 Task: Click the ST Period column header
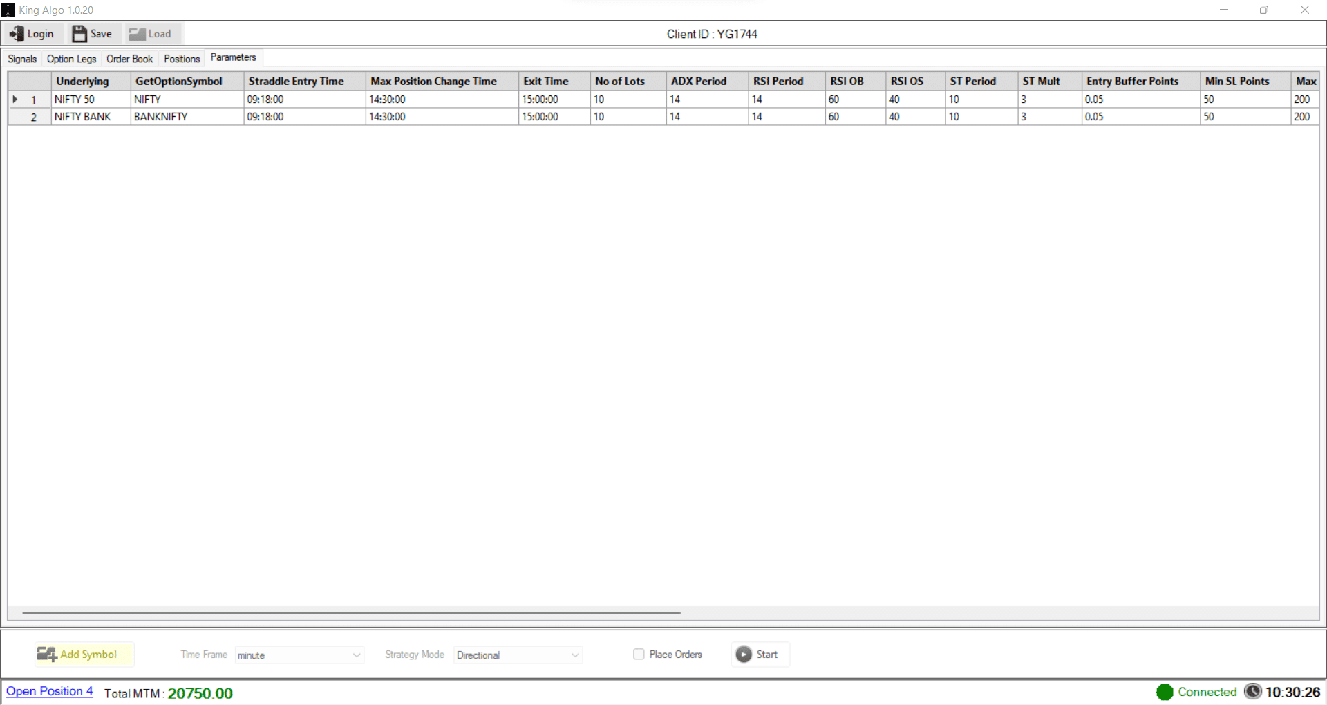click(x=981, y=81)
